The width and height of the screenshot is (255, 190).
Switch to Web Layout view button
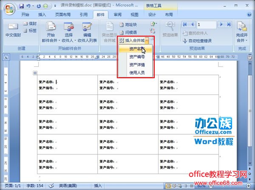pos(180,186)
